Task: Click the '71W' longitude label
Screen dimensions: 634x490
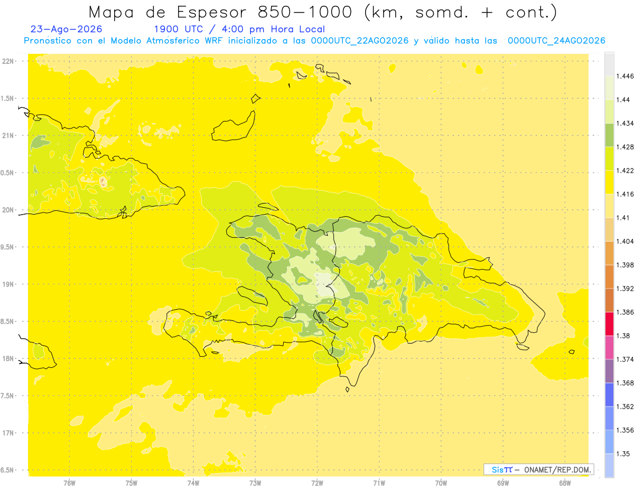Action: click(x=379, y=483)
